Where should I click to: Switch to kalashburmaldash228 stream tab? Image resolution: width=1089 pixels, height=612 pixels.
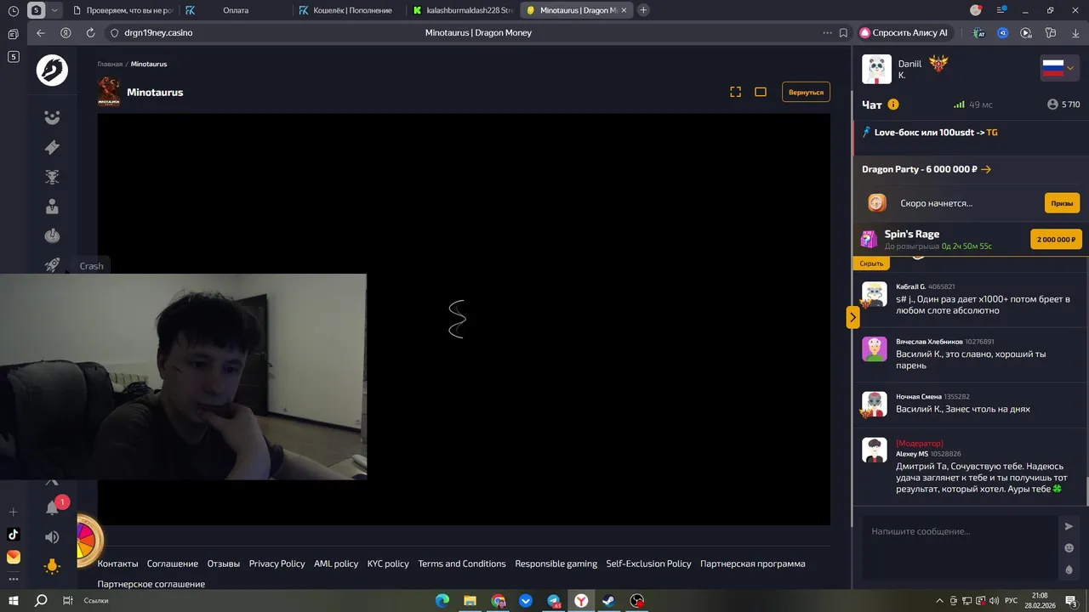462,10
